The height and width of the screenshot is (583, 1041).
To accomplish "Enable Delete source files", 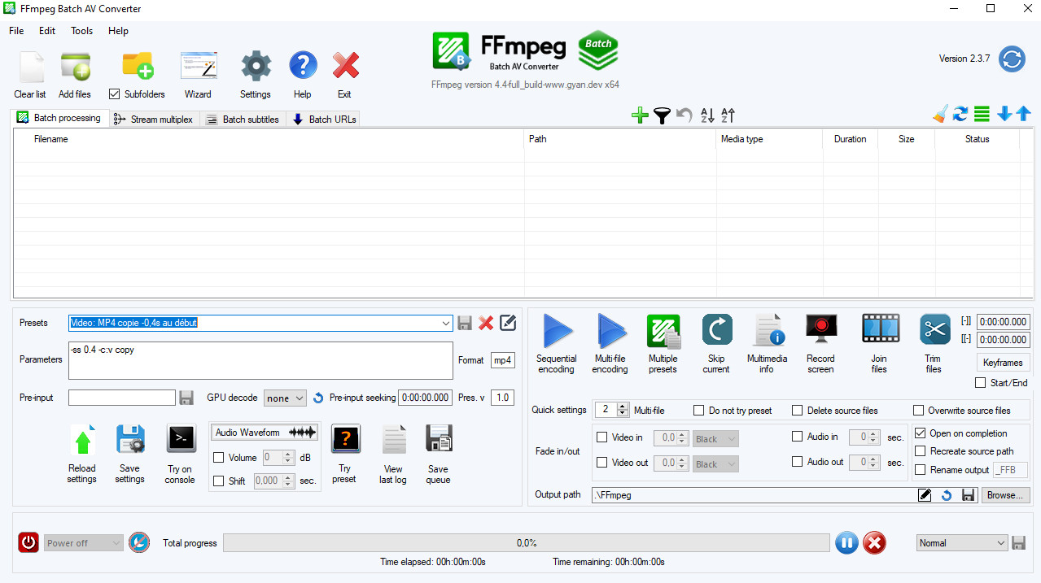I will click(x=798, y=411).
